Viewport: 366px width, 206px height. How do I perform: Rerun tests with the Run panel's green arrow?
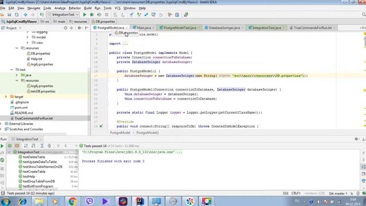click(2, 146)
